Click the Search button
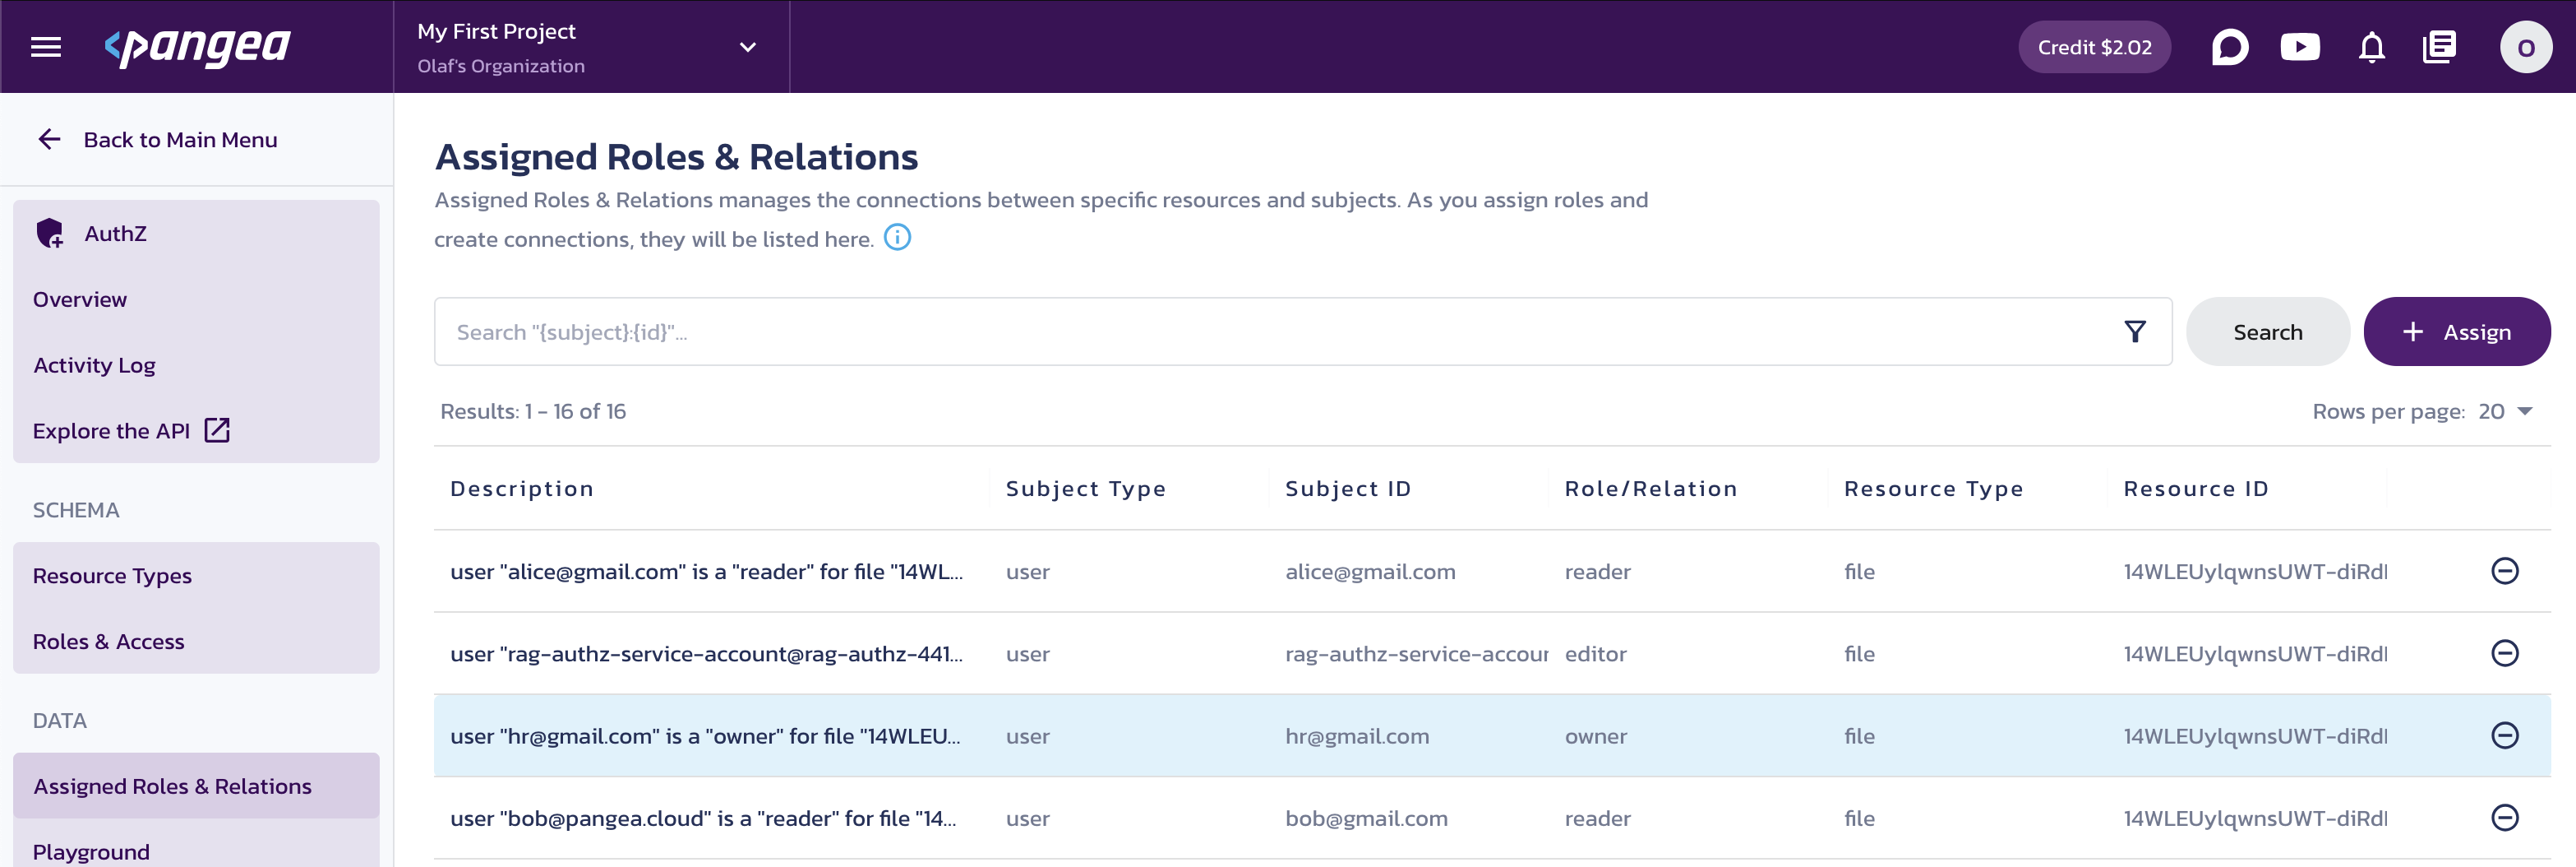 tap(2267, 331)
